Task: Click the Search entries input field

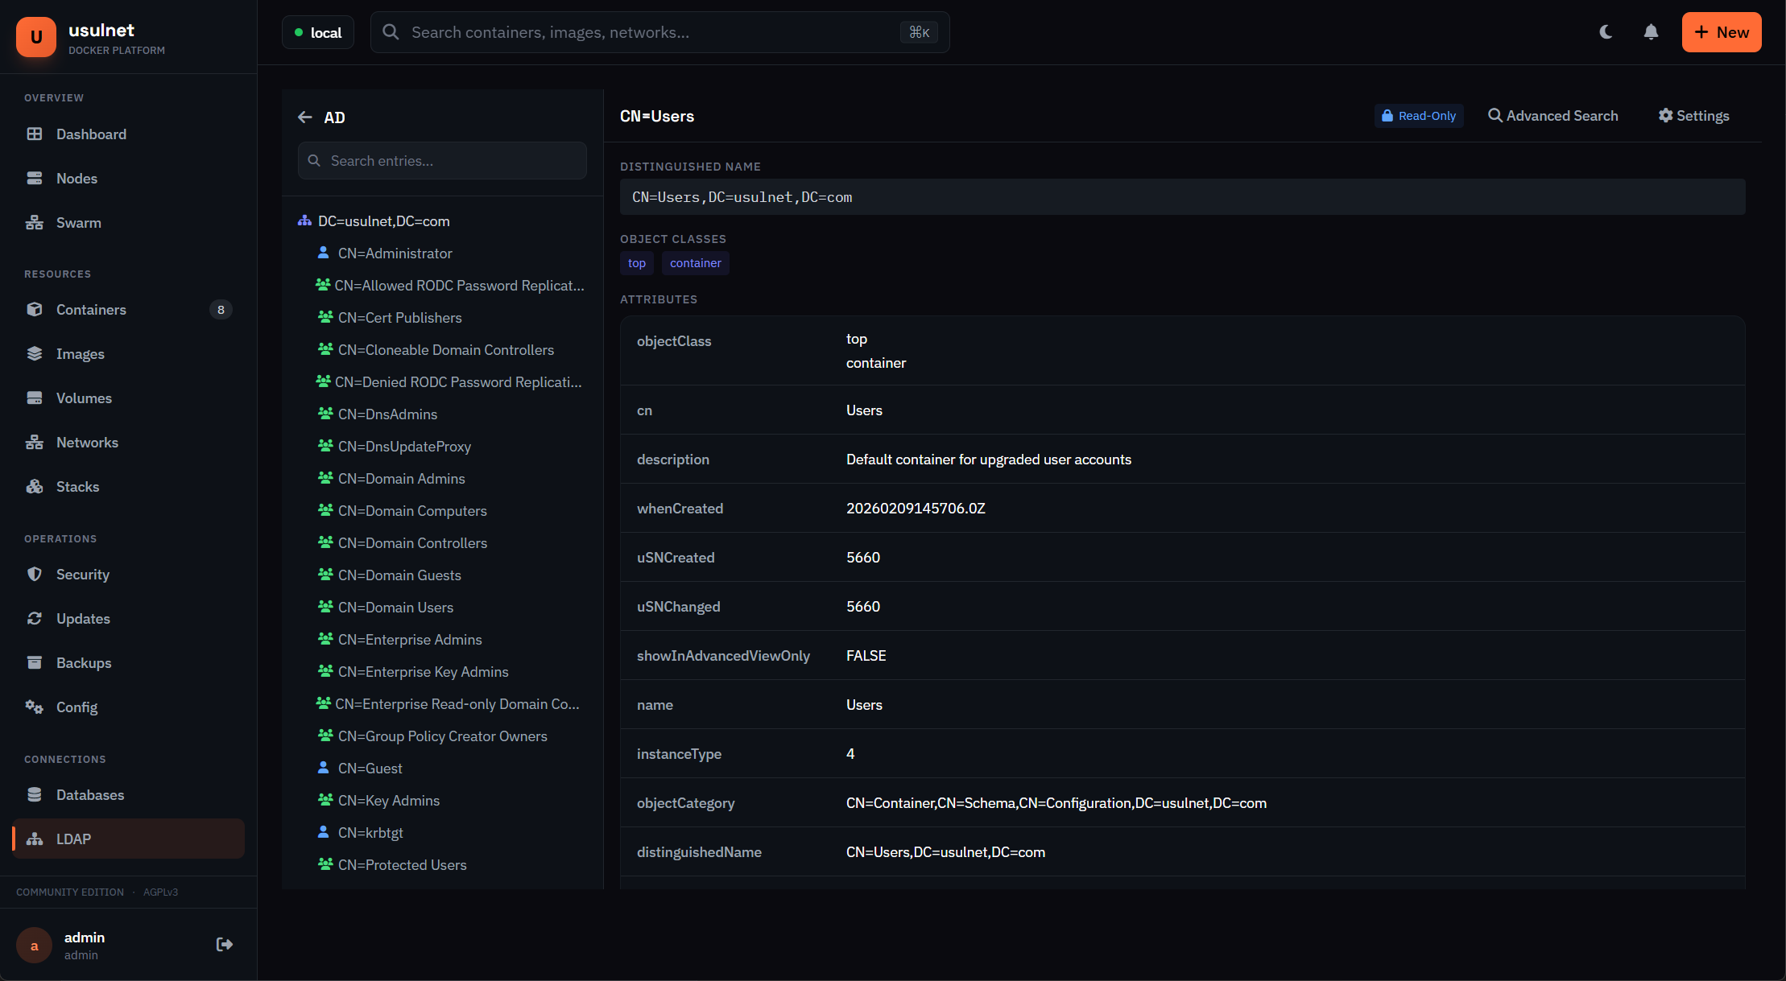Action: point(441,160)
